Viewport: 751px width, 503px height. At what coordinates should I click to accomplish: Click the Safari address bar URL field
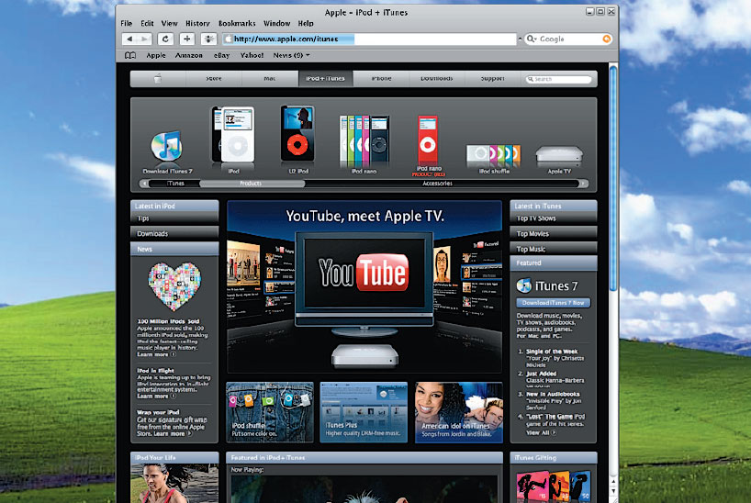[369, 39]
